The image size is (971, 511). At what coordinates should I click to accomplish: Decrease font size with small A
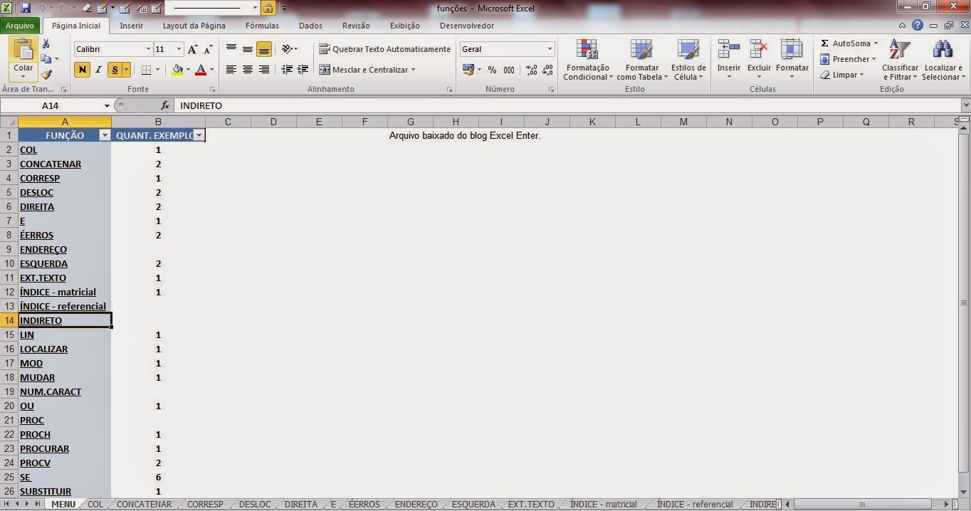pyautogui.click(x=208, y=49)
